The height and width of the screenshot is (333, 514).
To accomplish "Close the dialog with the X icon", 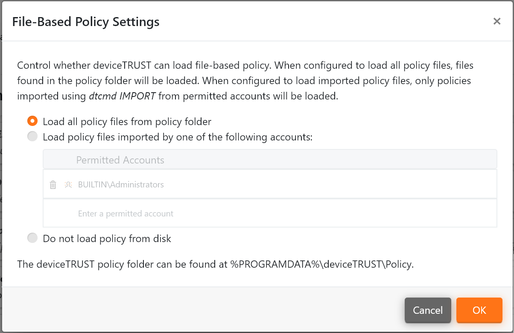I will [497, 21].
